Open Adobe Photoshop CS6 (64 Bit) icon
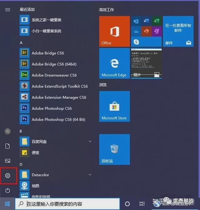This screenshot has height=210, width=200. click(x=24, y=119)
